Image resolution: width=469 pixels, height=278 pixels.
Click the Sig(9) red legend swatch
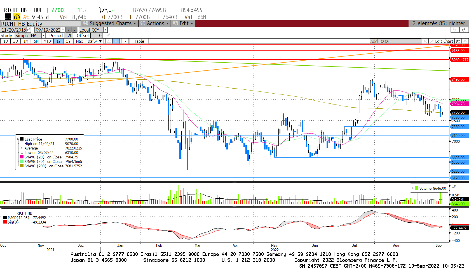tap(5, 222)
